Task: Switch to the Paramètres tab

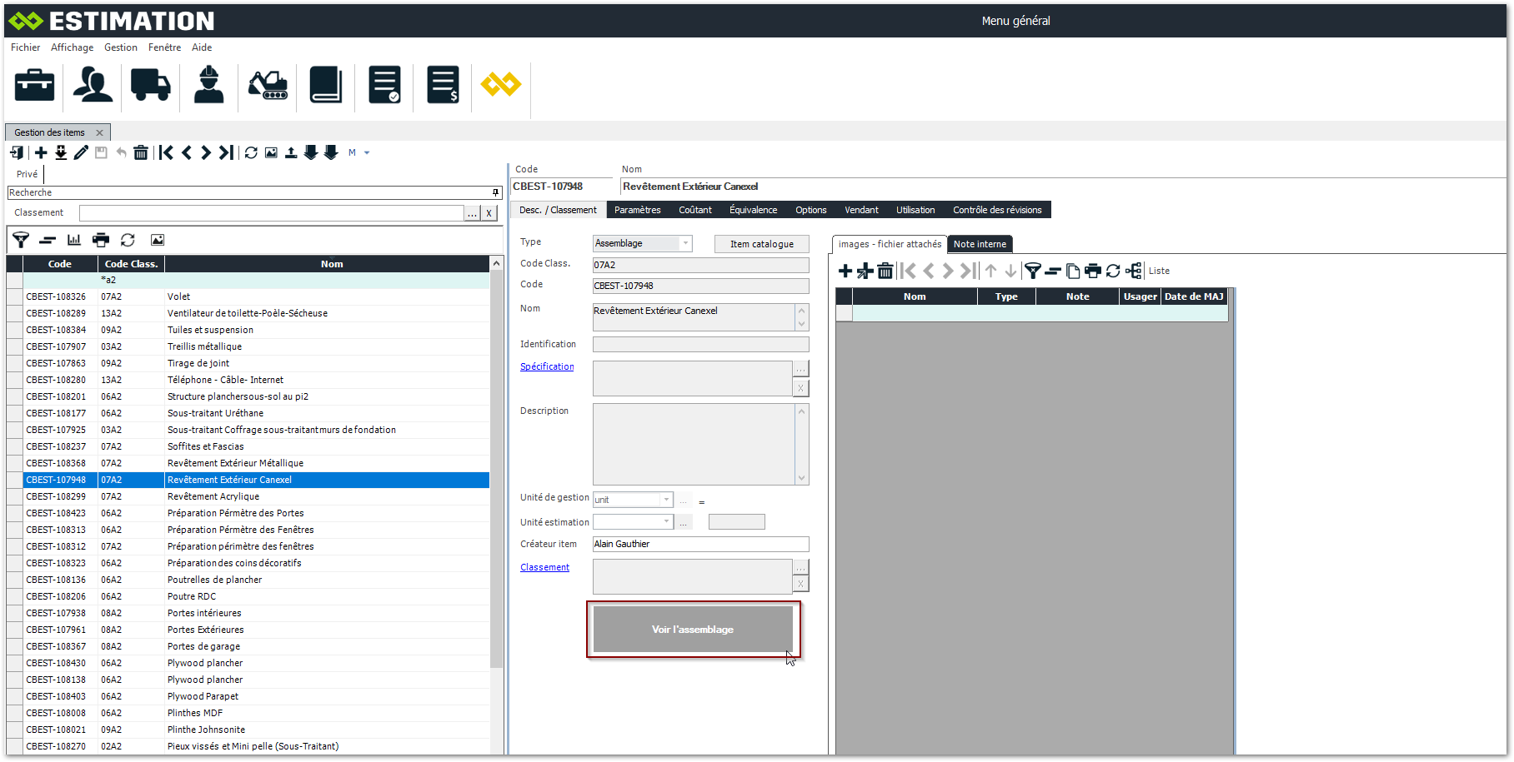Action: click(637, 210)
